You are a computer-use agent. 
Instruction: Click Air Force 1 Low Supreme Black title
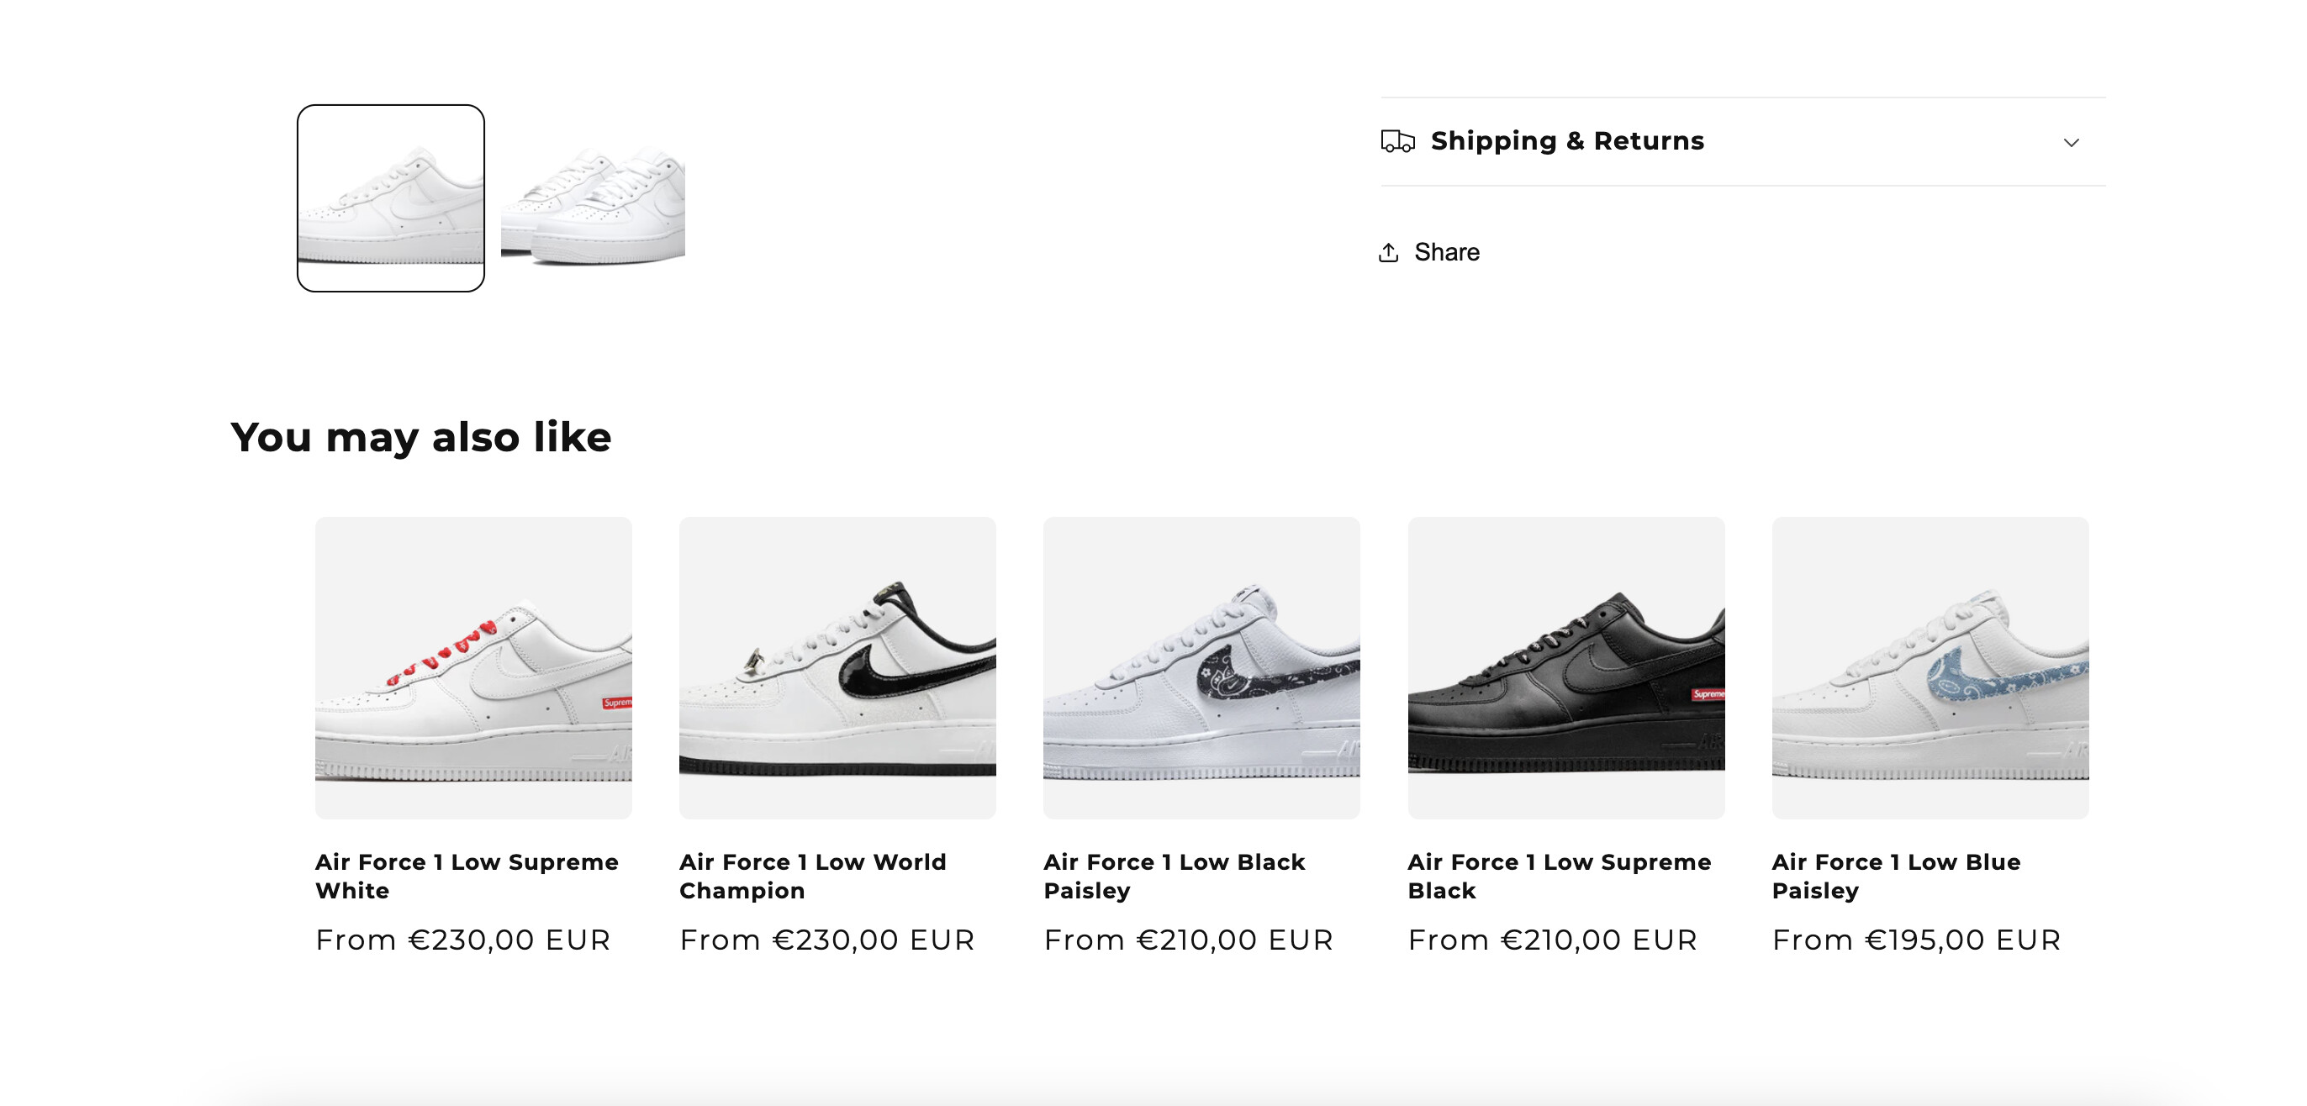coord(1560,876)
